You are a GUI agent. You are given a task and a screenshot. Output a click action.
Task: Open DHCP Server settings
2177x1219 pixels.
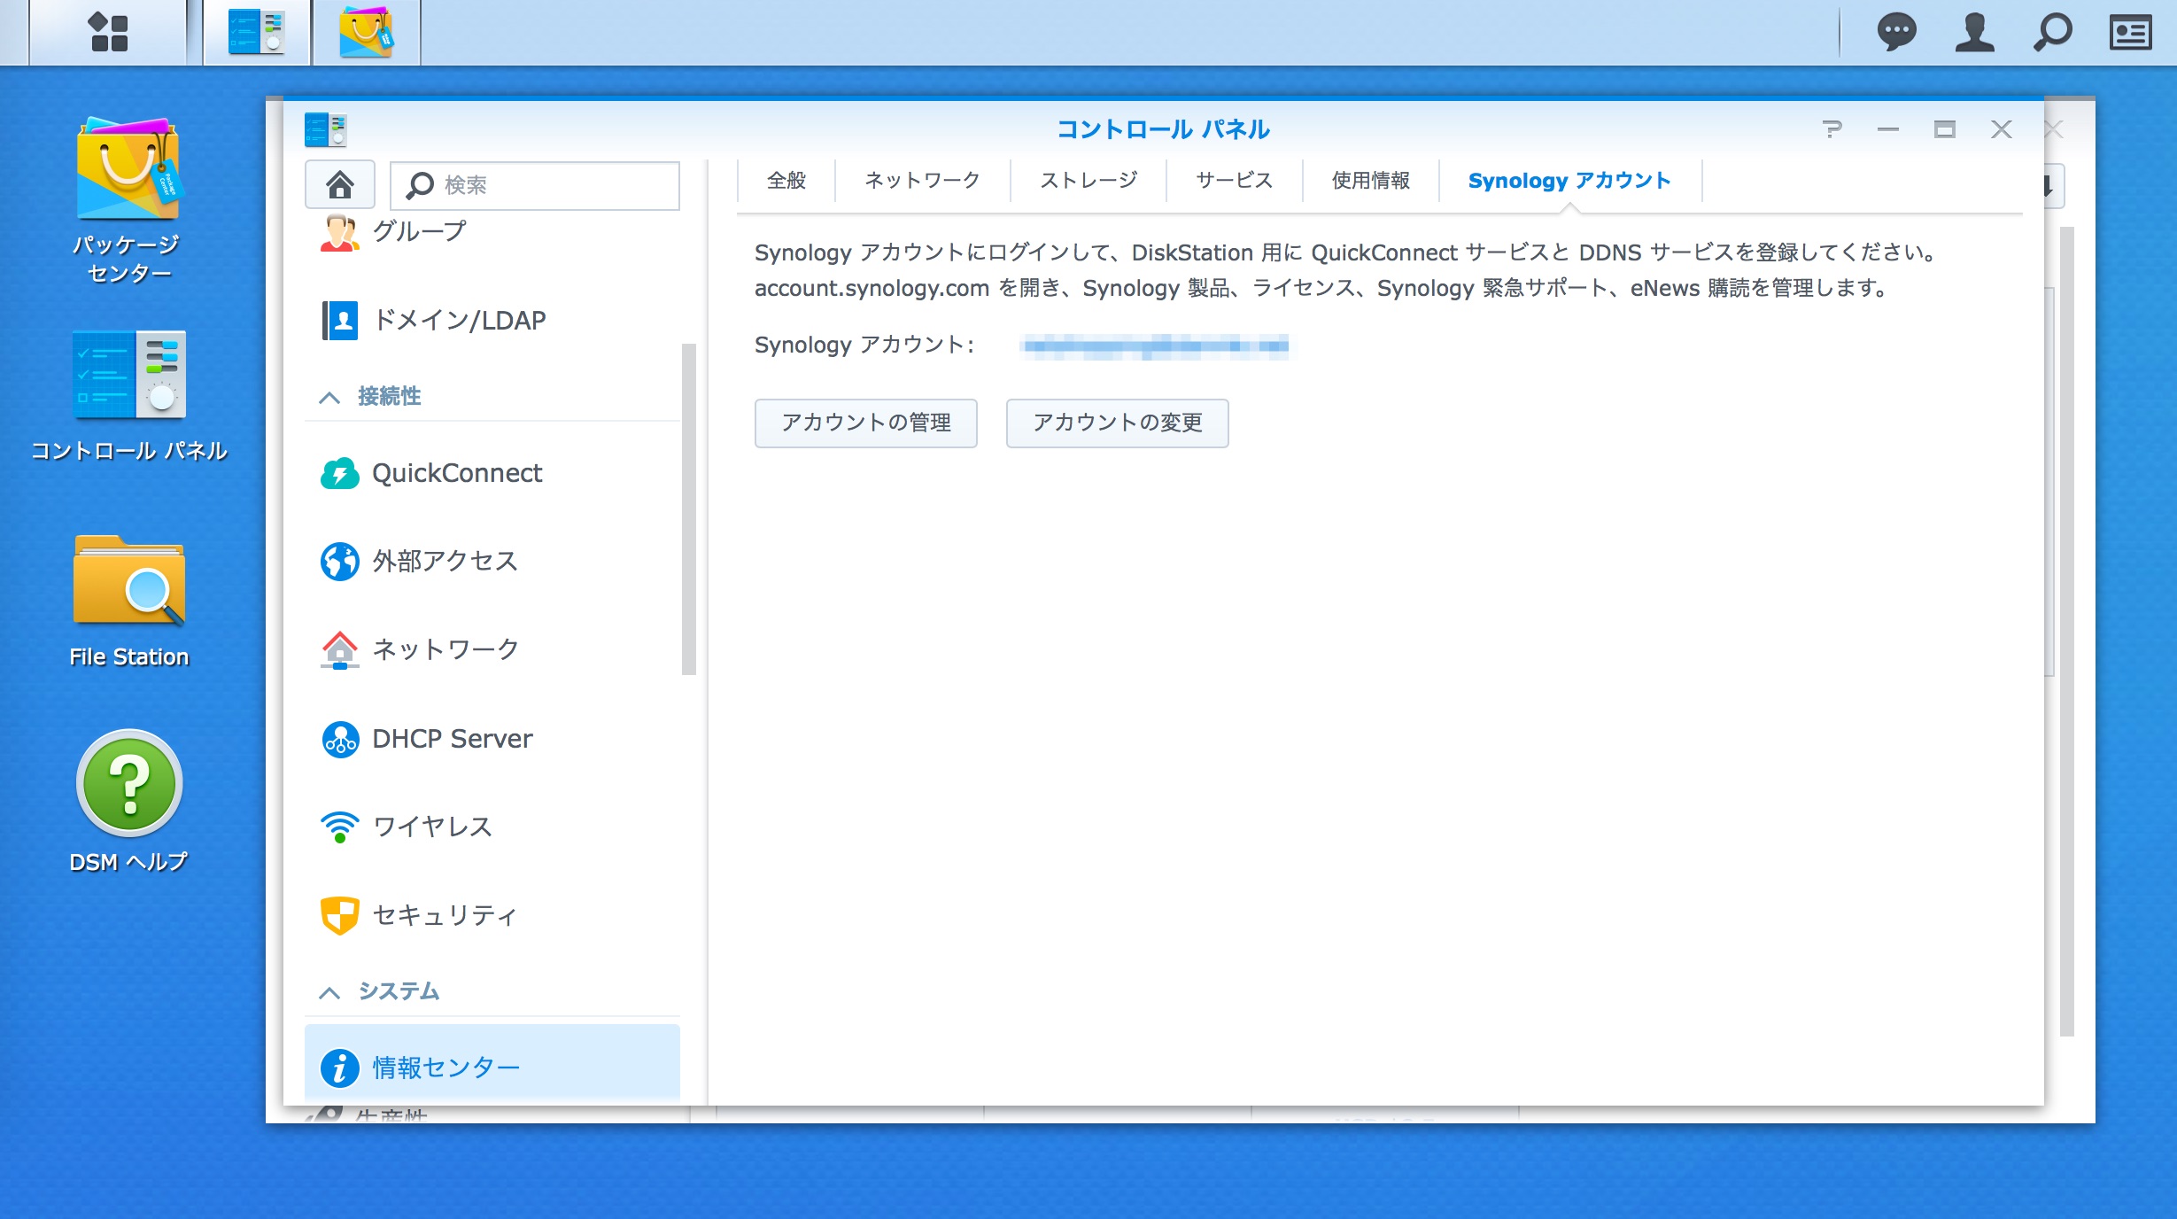pos(492,738)
